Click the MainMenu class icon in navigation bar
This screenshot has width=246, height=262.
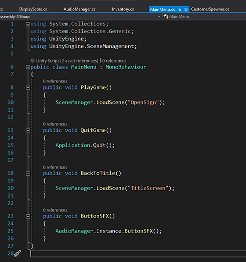click(x=166, y=16)
